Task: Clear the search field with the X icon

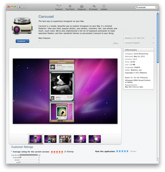Action: pos(156,7)
